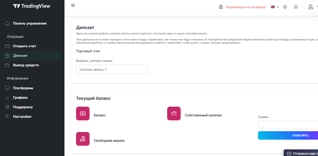Click the user-check icon beside Настройки
This screenshot has width=318, height=156.
[x=7, y=116]
